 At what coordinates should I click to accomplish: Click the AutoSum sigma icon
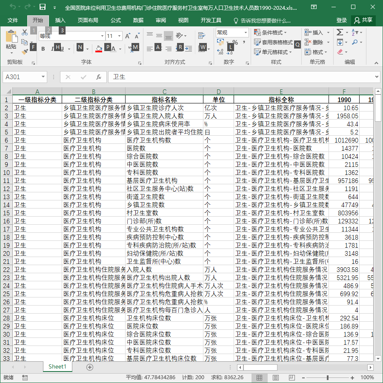click(340, 32)
